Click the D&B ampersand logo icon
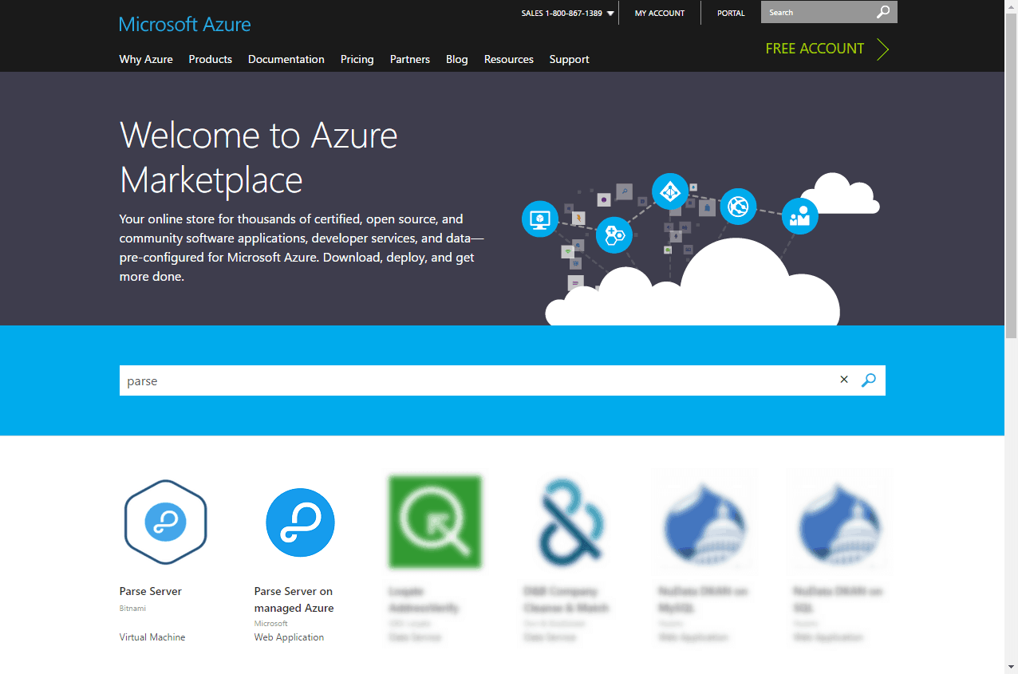The image size is (1018, 674). pos(570,522)
